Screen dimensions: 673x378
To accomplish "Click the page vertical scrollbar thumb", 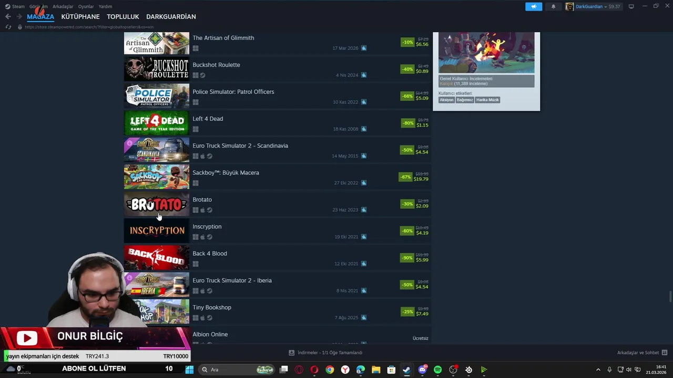I will [x=670, y=297].
